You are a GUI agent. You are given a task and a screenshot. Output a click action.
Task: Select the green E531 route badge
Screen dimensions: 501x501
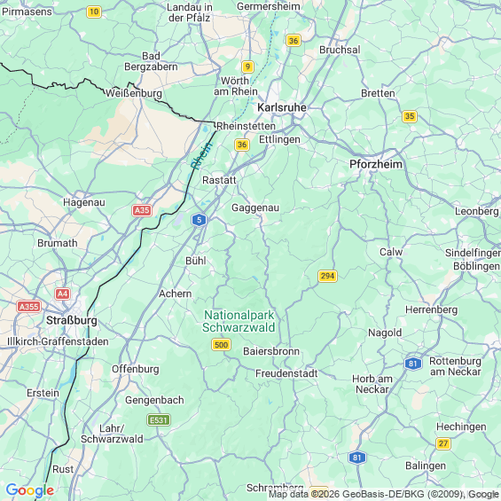[159, 419]
